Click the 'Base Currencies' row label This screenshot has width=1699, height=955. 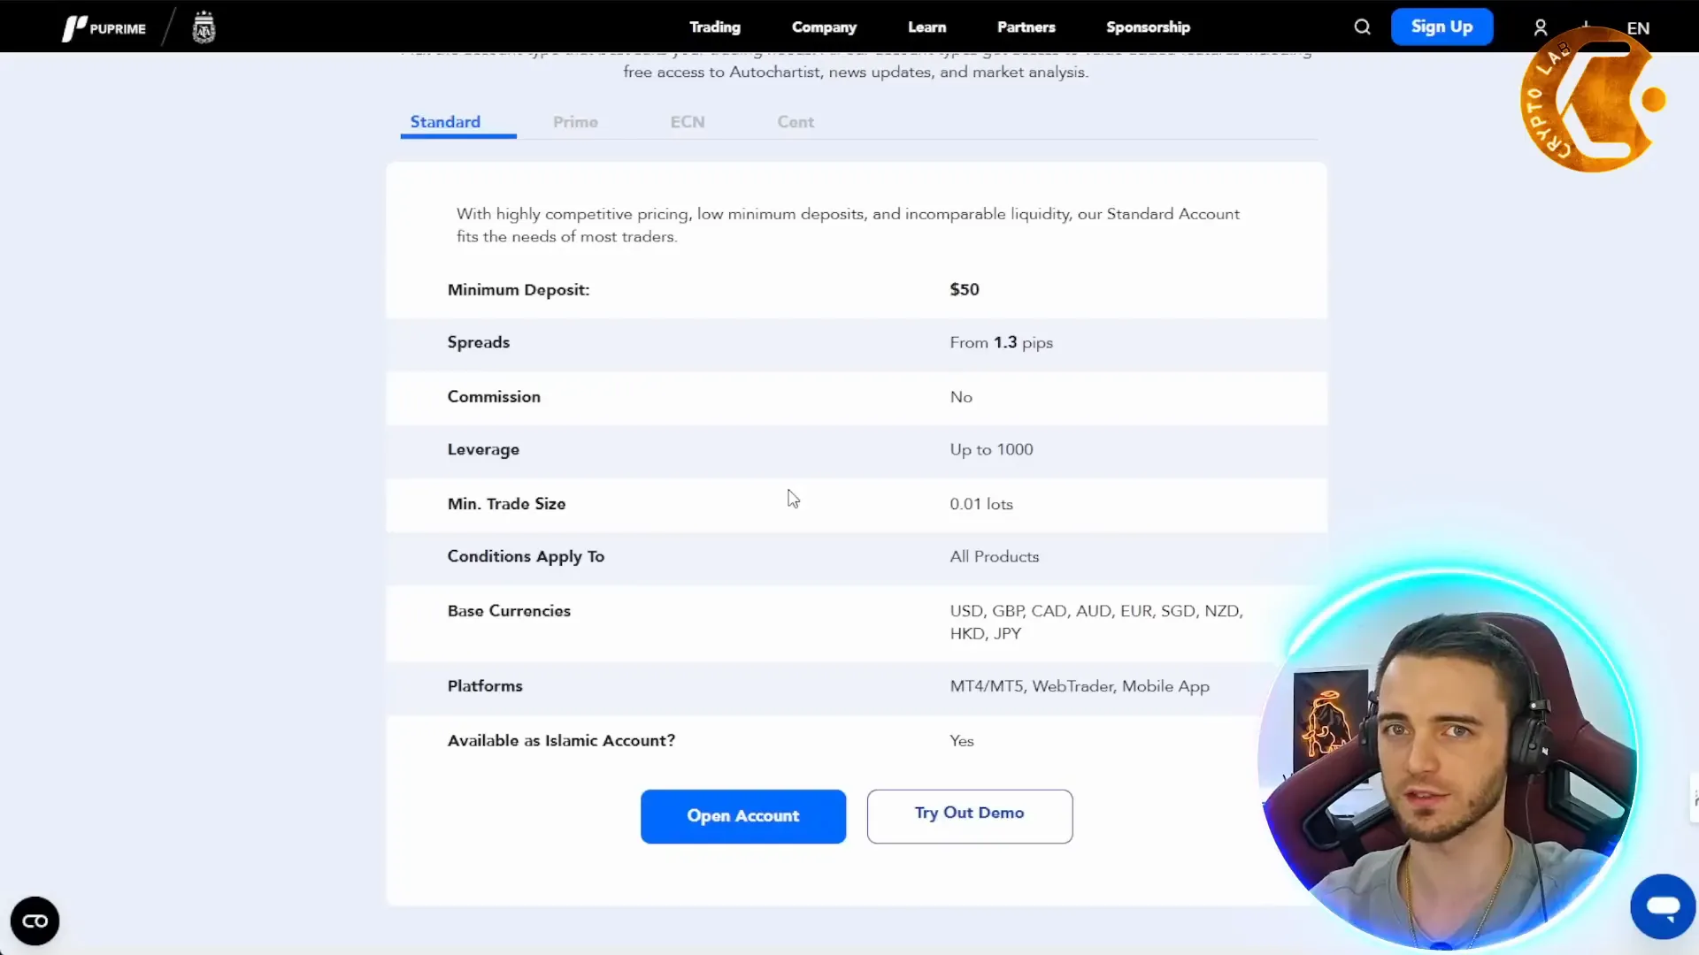click(509, 611)
